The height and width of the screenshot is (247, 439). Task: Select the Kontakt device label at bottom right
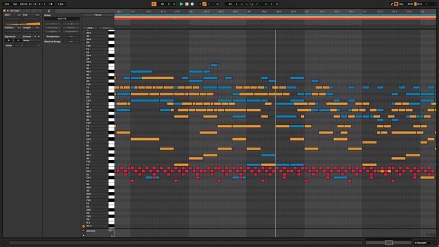pos(420,243)
